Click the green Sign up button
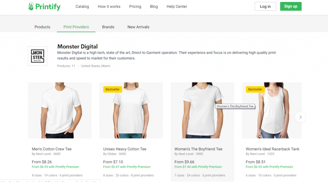The width and height of the screenshot is (328, 182). click(291, 6)
